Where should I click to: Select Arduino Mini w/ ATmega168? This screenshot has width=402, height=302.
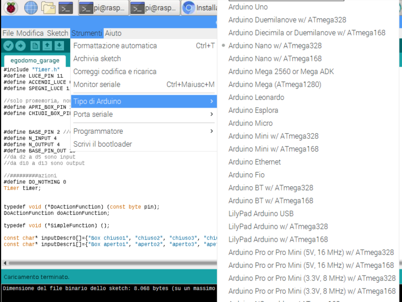tap(308, 149)
